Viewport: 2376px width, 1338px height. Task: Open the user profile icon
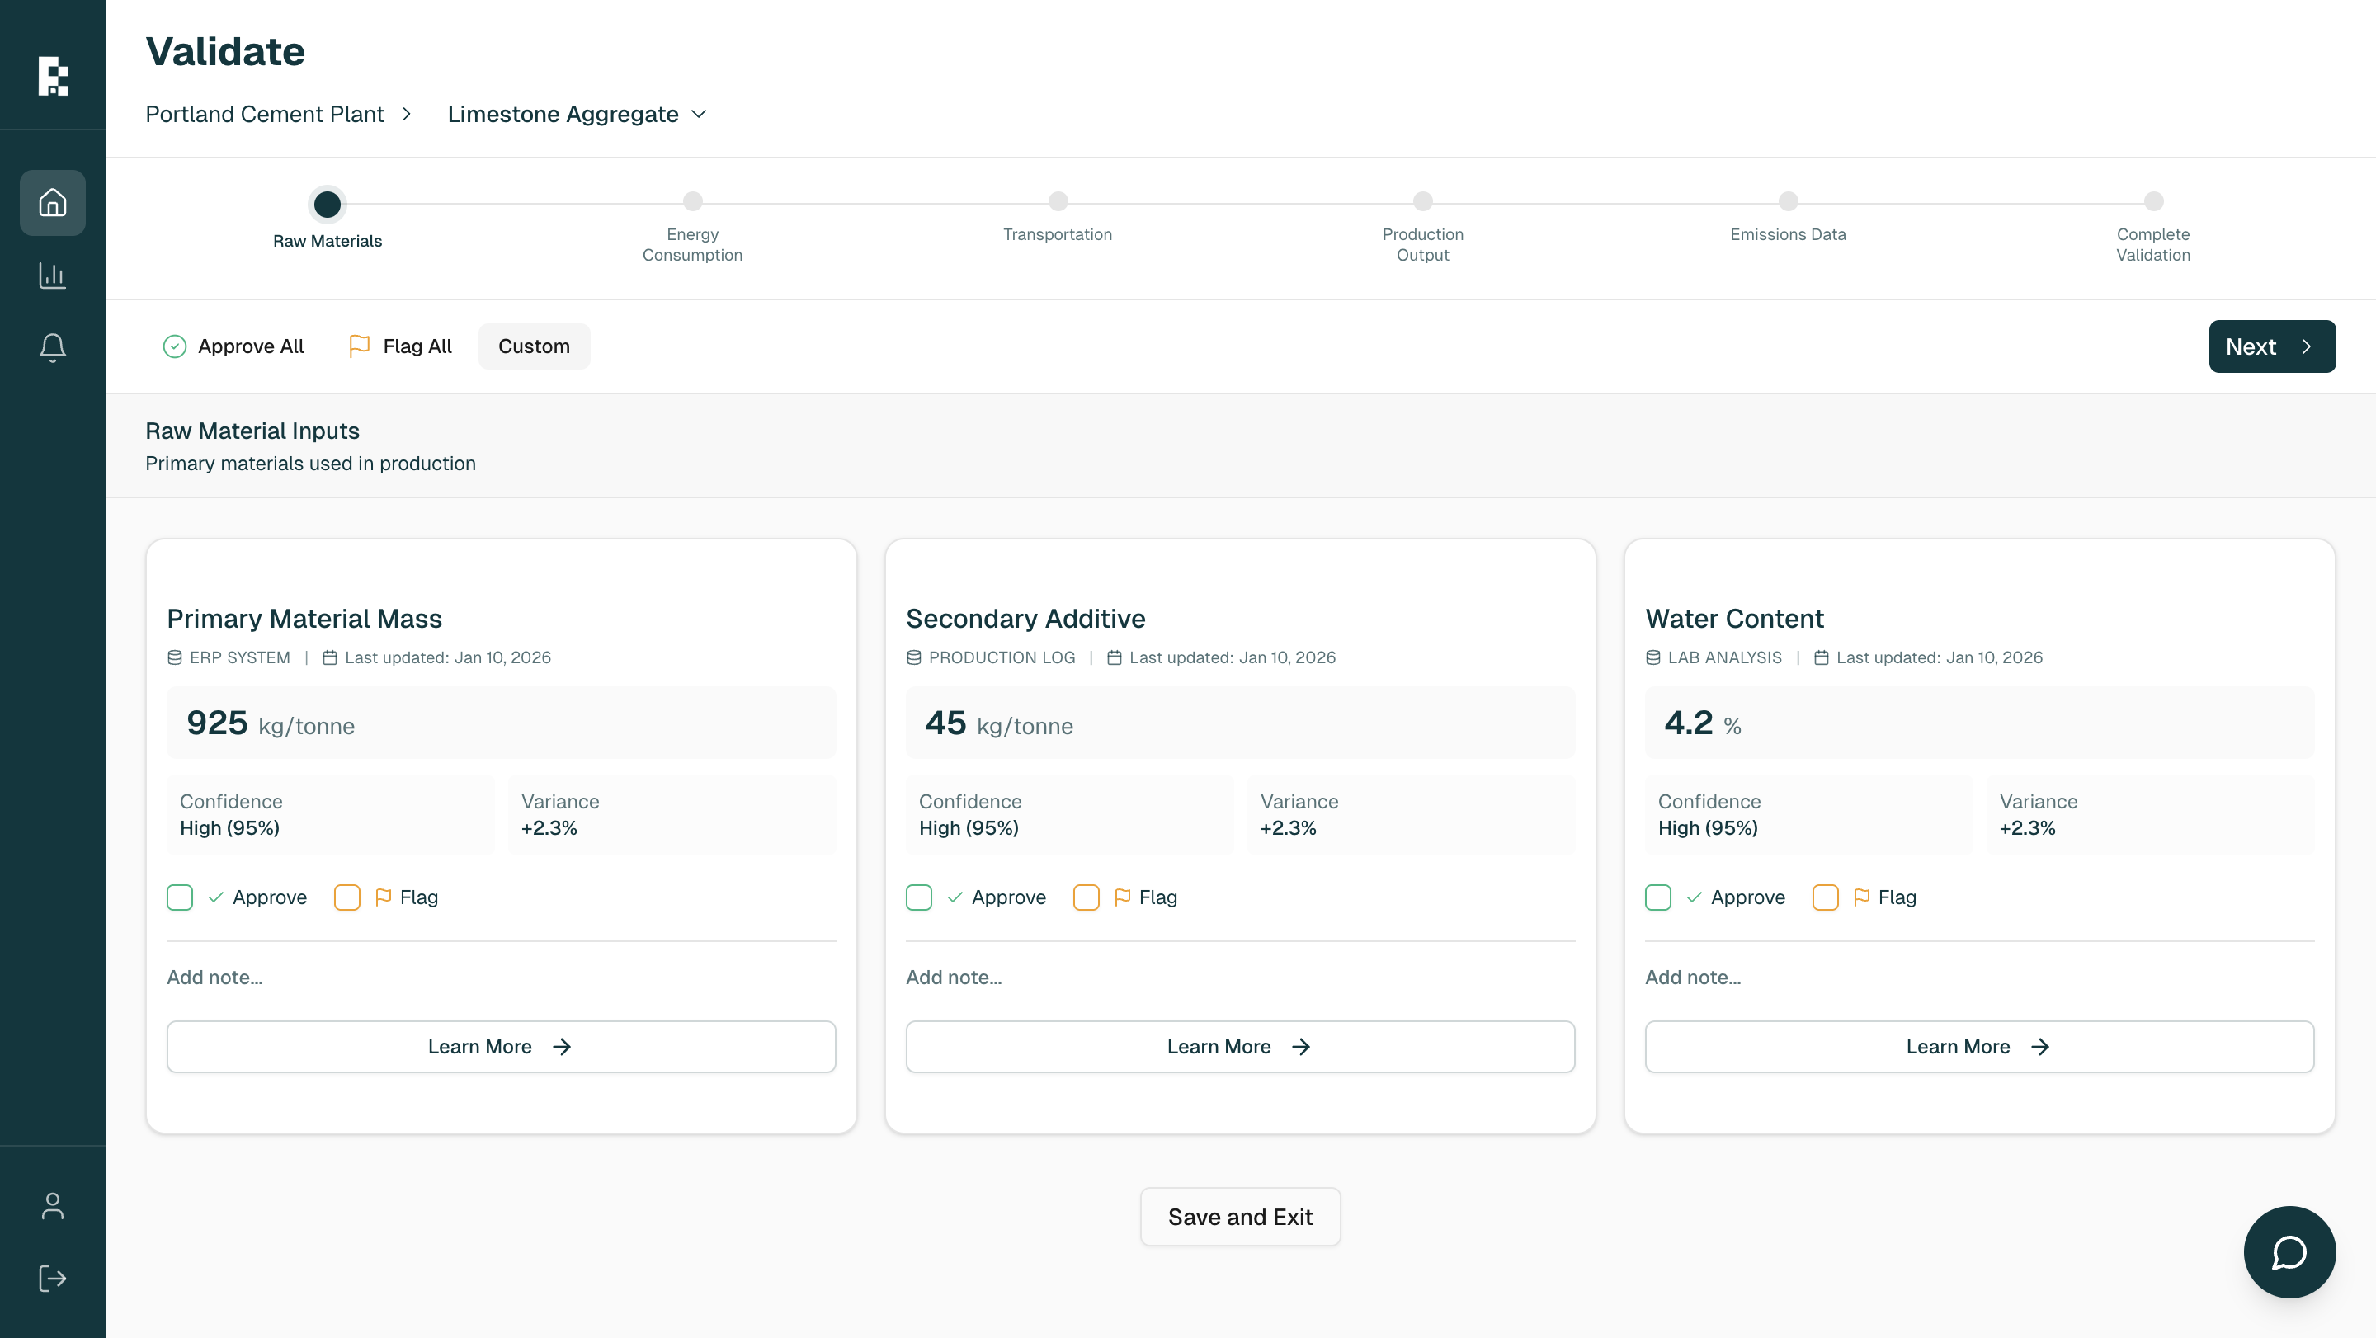53,1205
